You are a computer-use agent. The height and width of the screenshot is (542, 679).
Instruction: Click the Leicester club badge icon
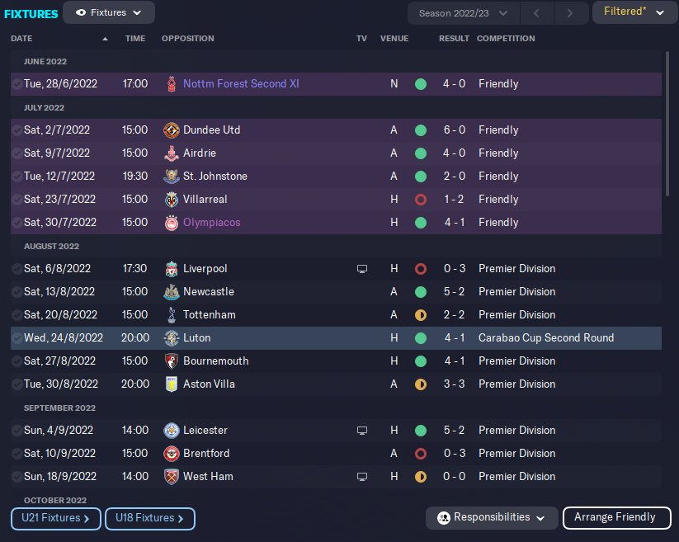[172, 431]
